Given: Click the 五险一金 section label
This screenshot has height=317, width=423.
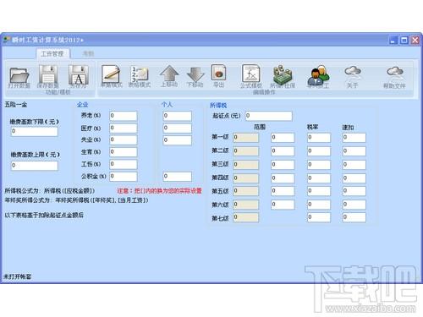Looking at the screenshot, I should coord(16,105).
